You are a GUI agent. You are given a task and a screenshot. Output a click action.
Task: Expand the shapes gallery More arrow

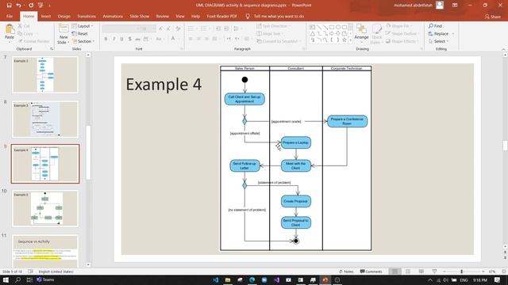[350, 40]
